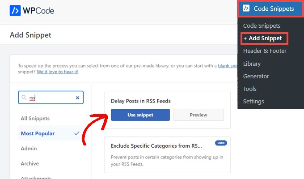The width and height of the screenshot is (304, 179).
Task: Go to the Library menu item
Action: pyautogui.click(x=252, y=64)
